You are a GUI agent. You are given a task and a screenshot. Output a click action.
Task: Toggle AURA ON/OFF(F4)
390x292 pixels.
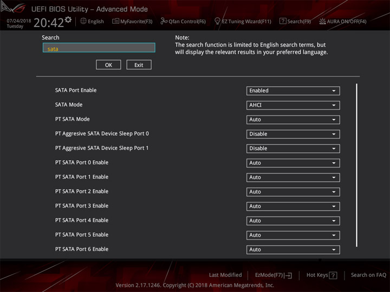[343, 21]
